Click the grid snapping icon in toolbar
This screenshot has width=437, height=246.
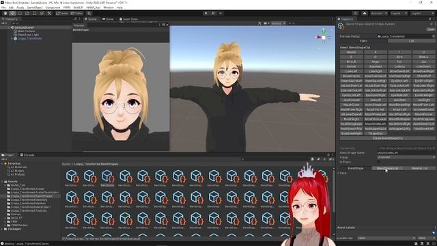[89, 13]
